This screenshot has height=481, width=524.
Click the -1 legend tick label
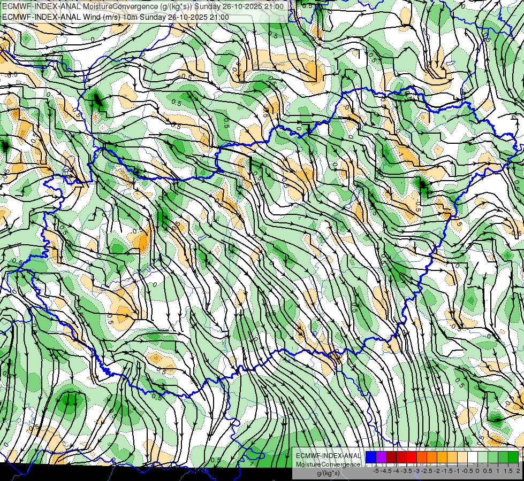[457, 471]
